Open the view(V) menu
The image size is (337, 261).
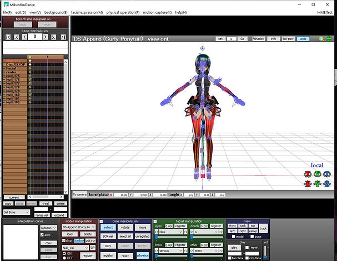[35, 12]
